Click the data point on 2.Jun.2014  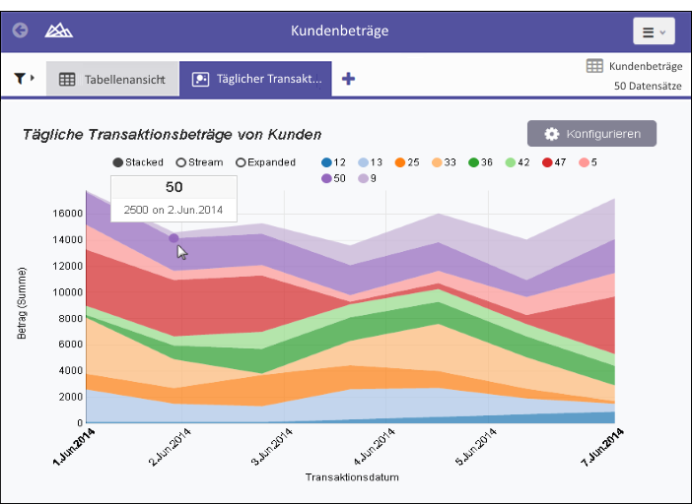tap(173, 238)
